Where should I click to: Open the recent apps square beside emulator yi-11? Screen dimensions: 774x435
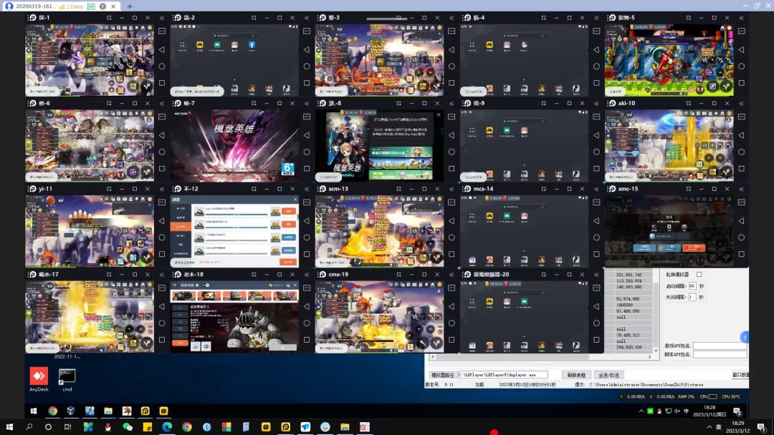[x=161, y=254]
